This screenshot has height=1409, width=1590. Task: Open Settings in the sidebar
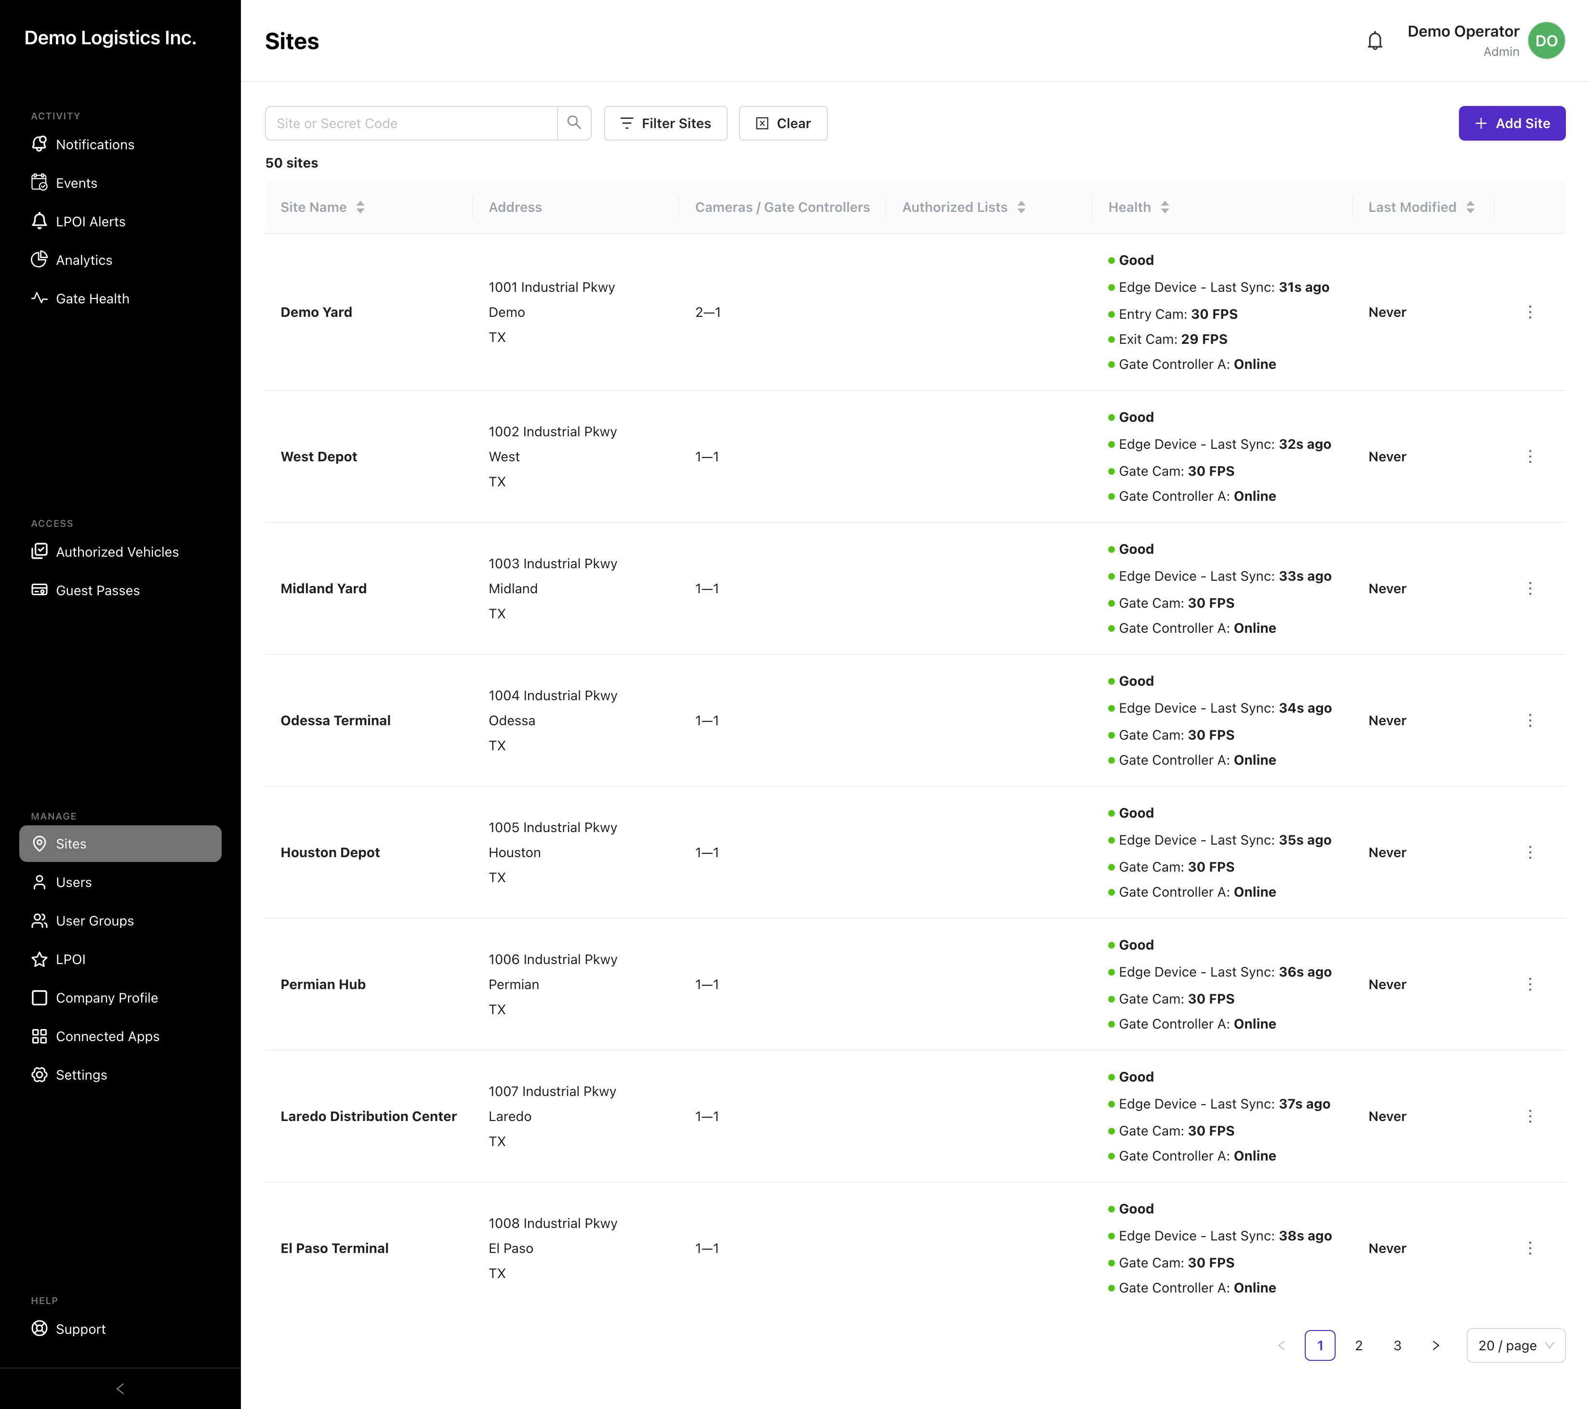click(x=120, y=1075)
